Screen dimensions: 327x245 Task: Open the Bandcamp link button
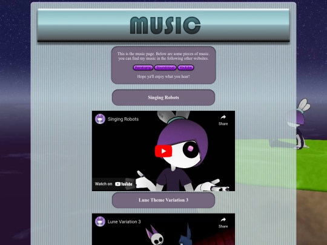point(143,68)
